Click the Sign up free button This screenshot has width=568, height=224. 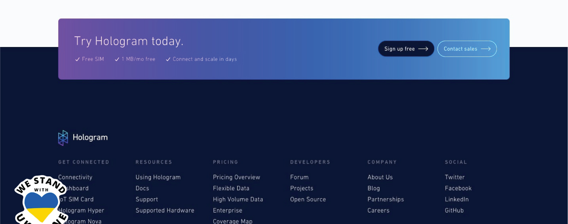click(406, 49)
